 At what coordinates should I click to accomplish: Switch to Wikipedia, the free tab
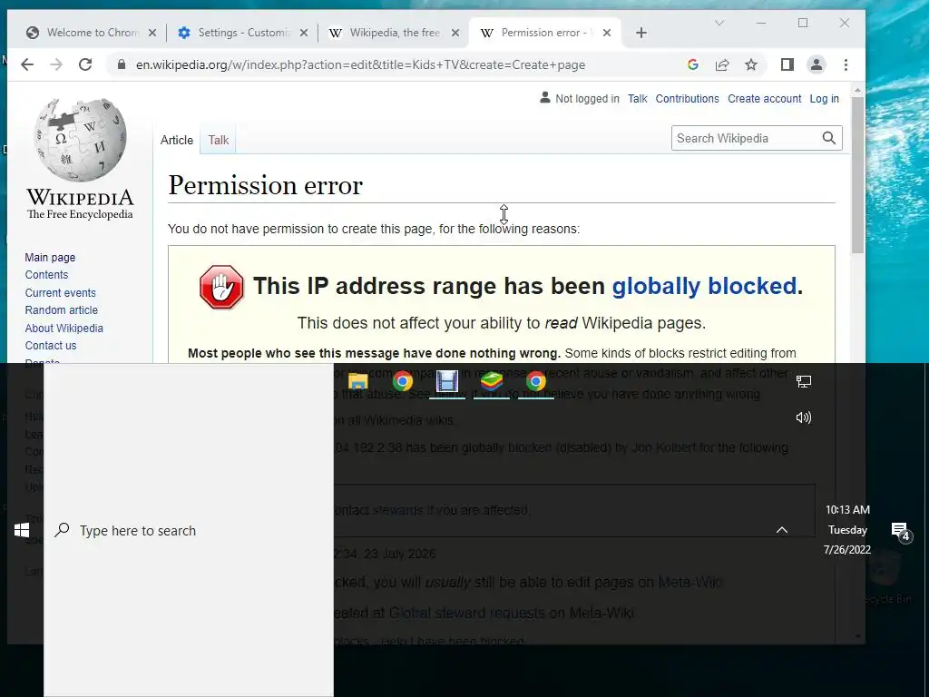click(x=395, y=33)
